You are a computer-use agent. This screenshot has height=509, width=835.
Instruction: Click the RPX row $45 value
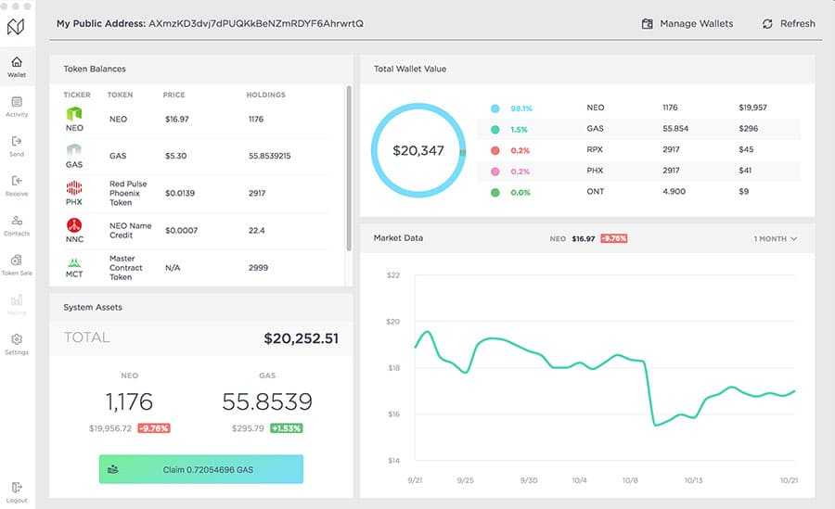point(746,149)
